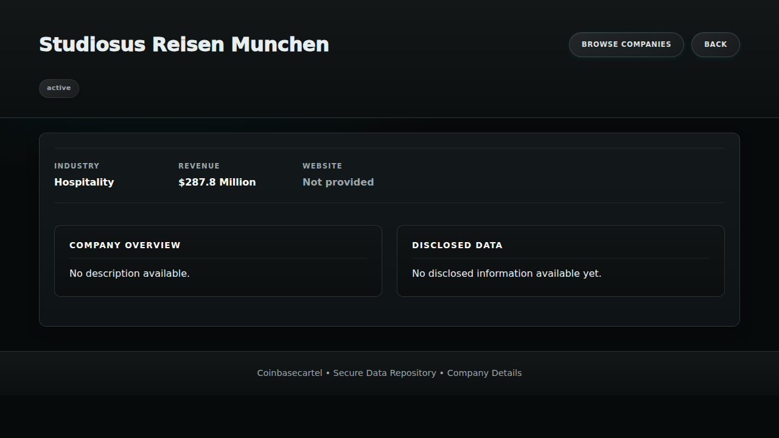Click Company Details in the footer
The height and width of the screenshot is (438, 779).
484,373
